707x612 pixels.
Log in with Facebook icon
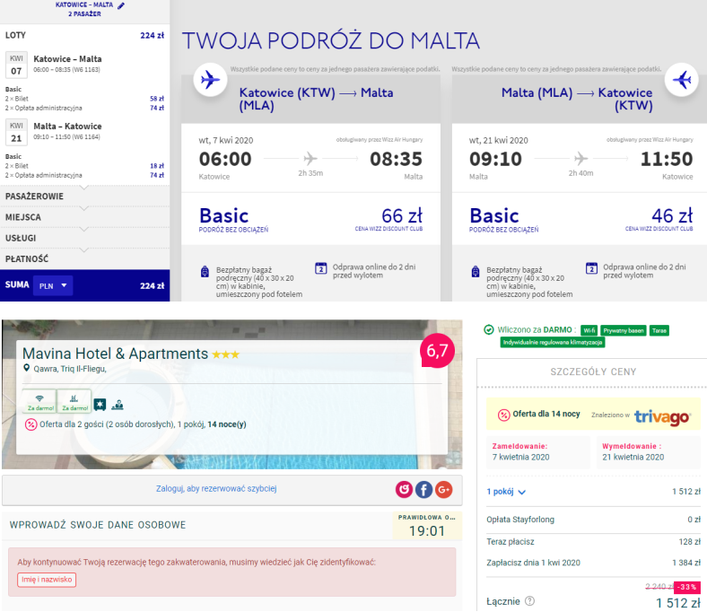click(x=423, y=489)
